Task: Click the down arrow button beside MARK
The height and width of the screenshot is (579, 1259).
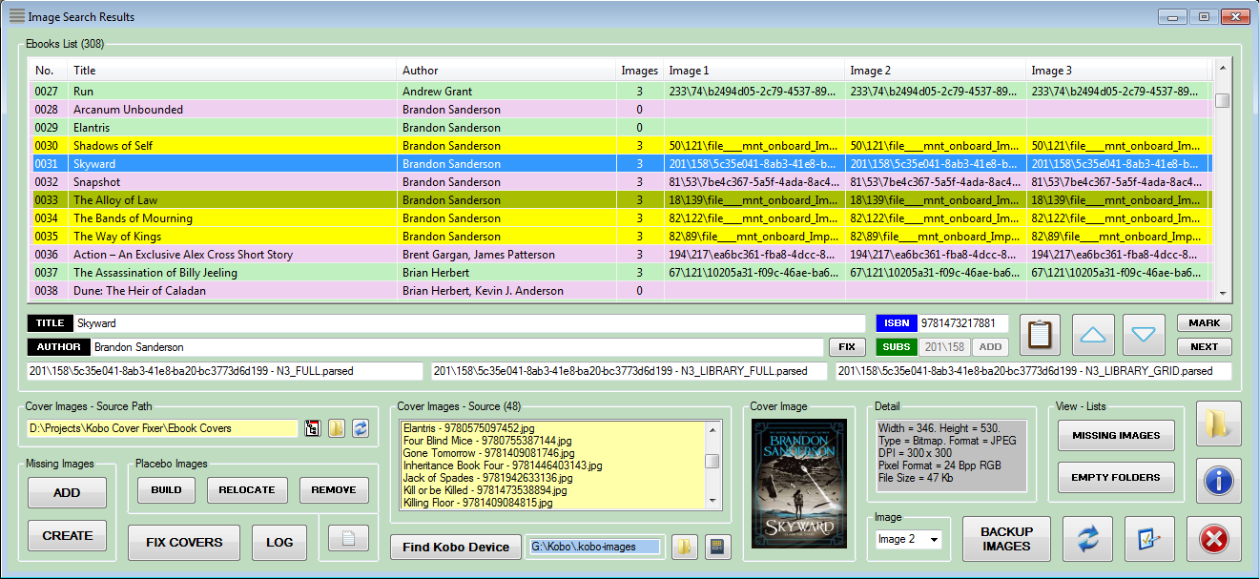Action: click(1144, 335)
